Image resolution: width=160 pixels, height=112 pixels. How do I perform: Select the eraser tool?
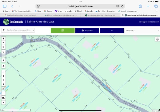pos(3,102)
